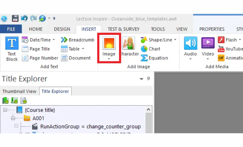Click the Audio speaker icon
The height and width of the screenshot is (147, 243).
click(x=190, y=43)
